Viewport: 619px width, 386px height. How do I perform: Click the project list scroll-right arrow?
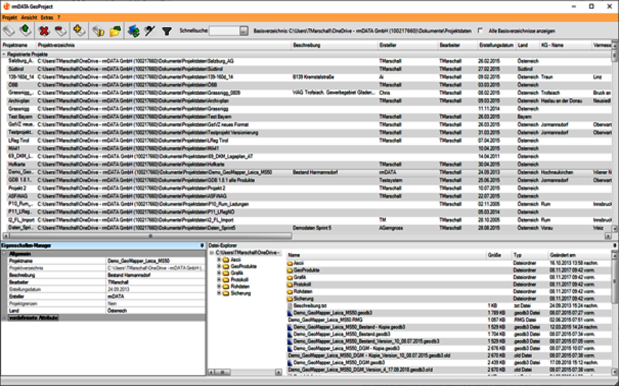pos(608,236)
